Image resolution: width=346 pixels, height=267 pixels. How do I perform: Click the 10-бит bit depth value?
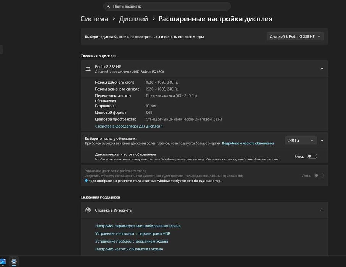[x=151, y=106]
